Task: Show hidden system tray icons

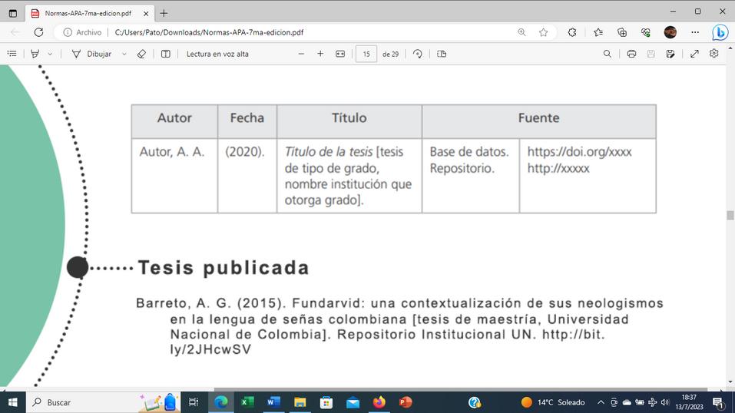Action: (x=601, y=402)
